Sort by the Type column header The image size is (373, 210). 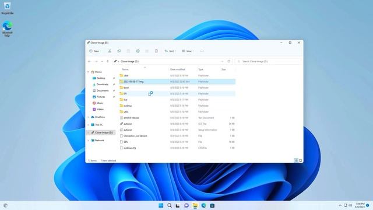pos(200,69)
